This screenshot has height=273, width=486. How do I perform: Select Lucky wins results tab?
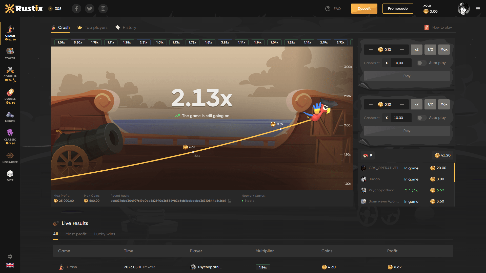105,234
